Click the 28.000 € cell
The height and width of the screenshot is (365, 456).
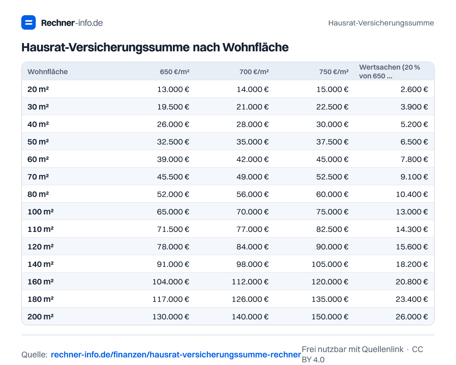[x=253, y=124]
